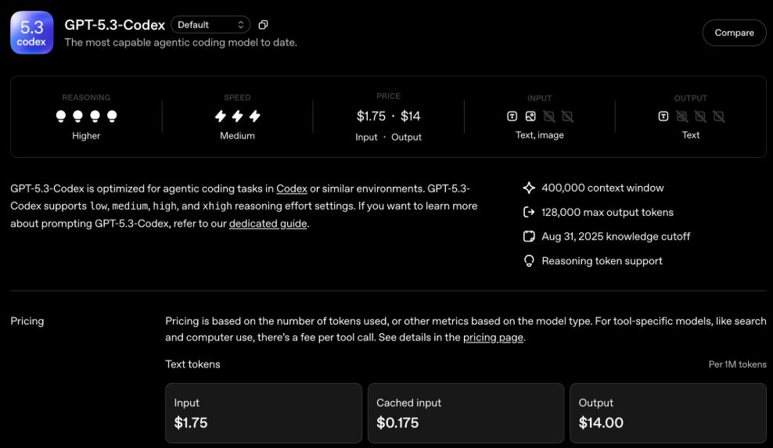Click the max output tokens arrow icon

(529, 212)
